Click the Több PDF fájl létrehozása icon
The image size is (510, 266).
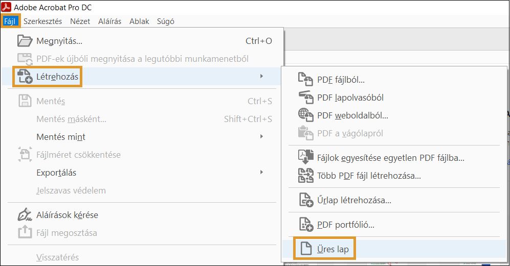click(x=306, y=176)
